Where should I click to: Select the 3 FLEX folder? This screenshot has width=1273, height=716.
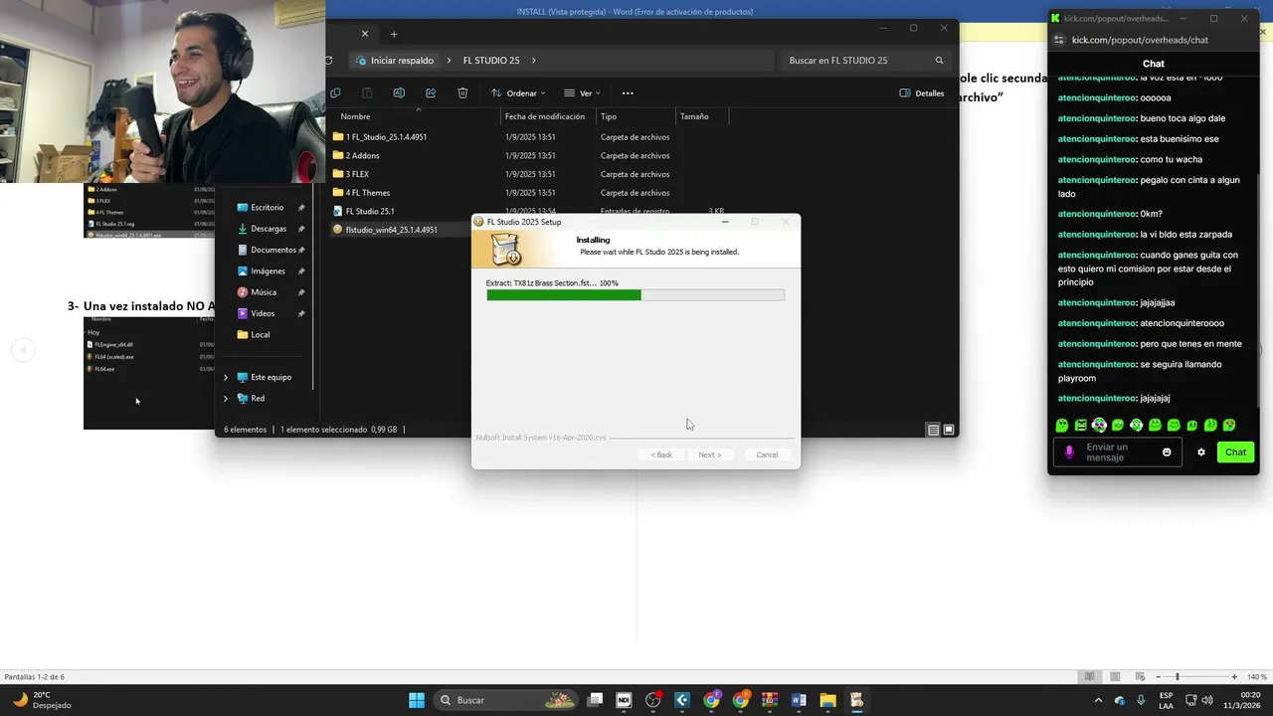pos(357,174)
